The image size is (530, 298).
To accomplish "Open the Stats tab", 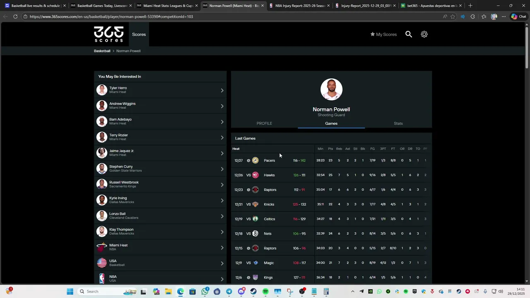I will pos(398,123).
